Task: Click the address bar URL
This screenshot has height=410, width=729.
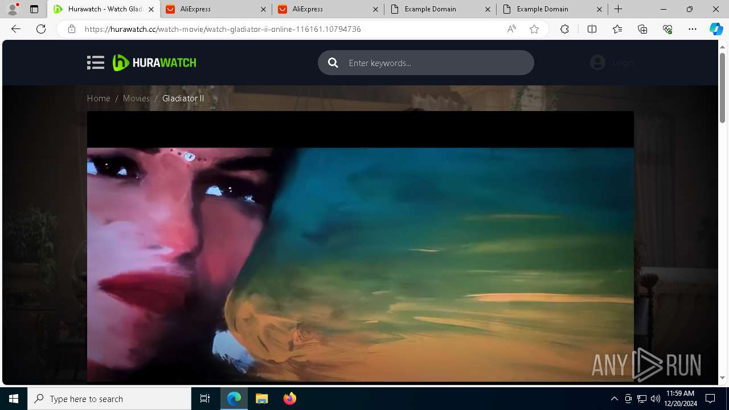Action: pyautogui.click(x=223, y=29)
